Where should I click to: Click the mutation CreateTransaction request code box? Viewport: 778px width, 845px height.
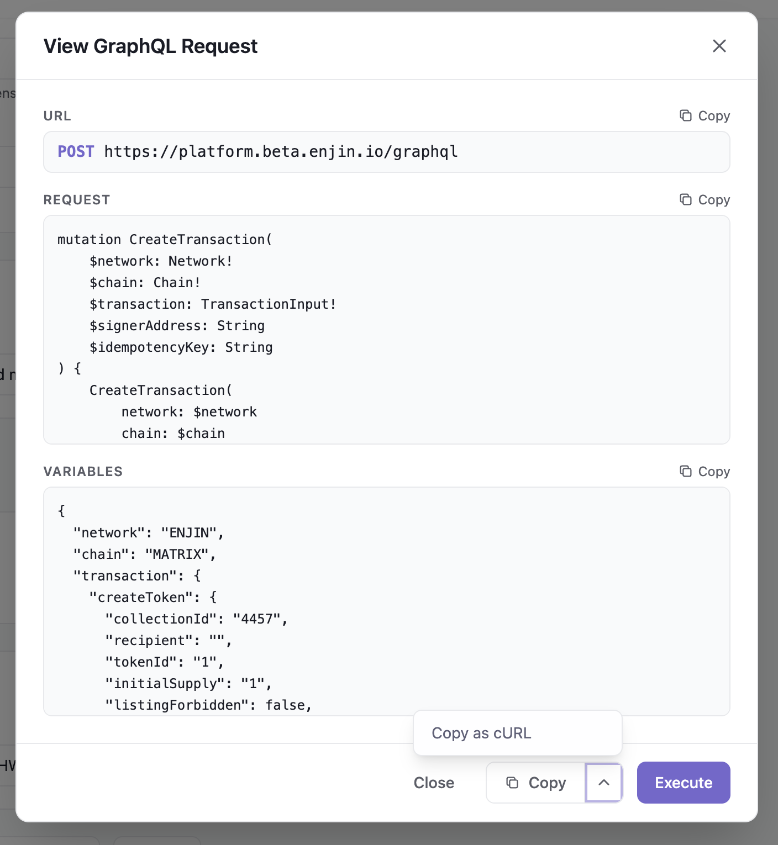387,330
